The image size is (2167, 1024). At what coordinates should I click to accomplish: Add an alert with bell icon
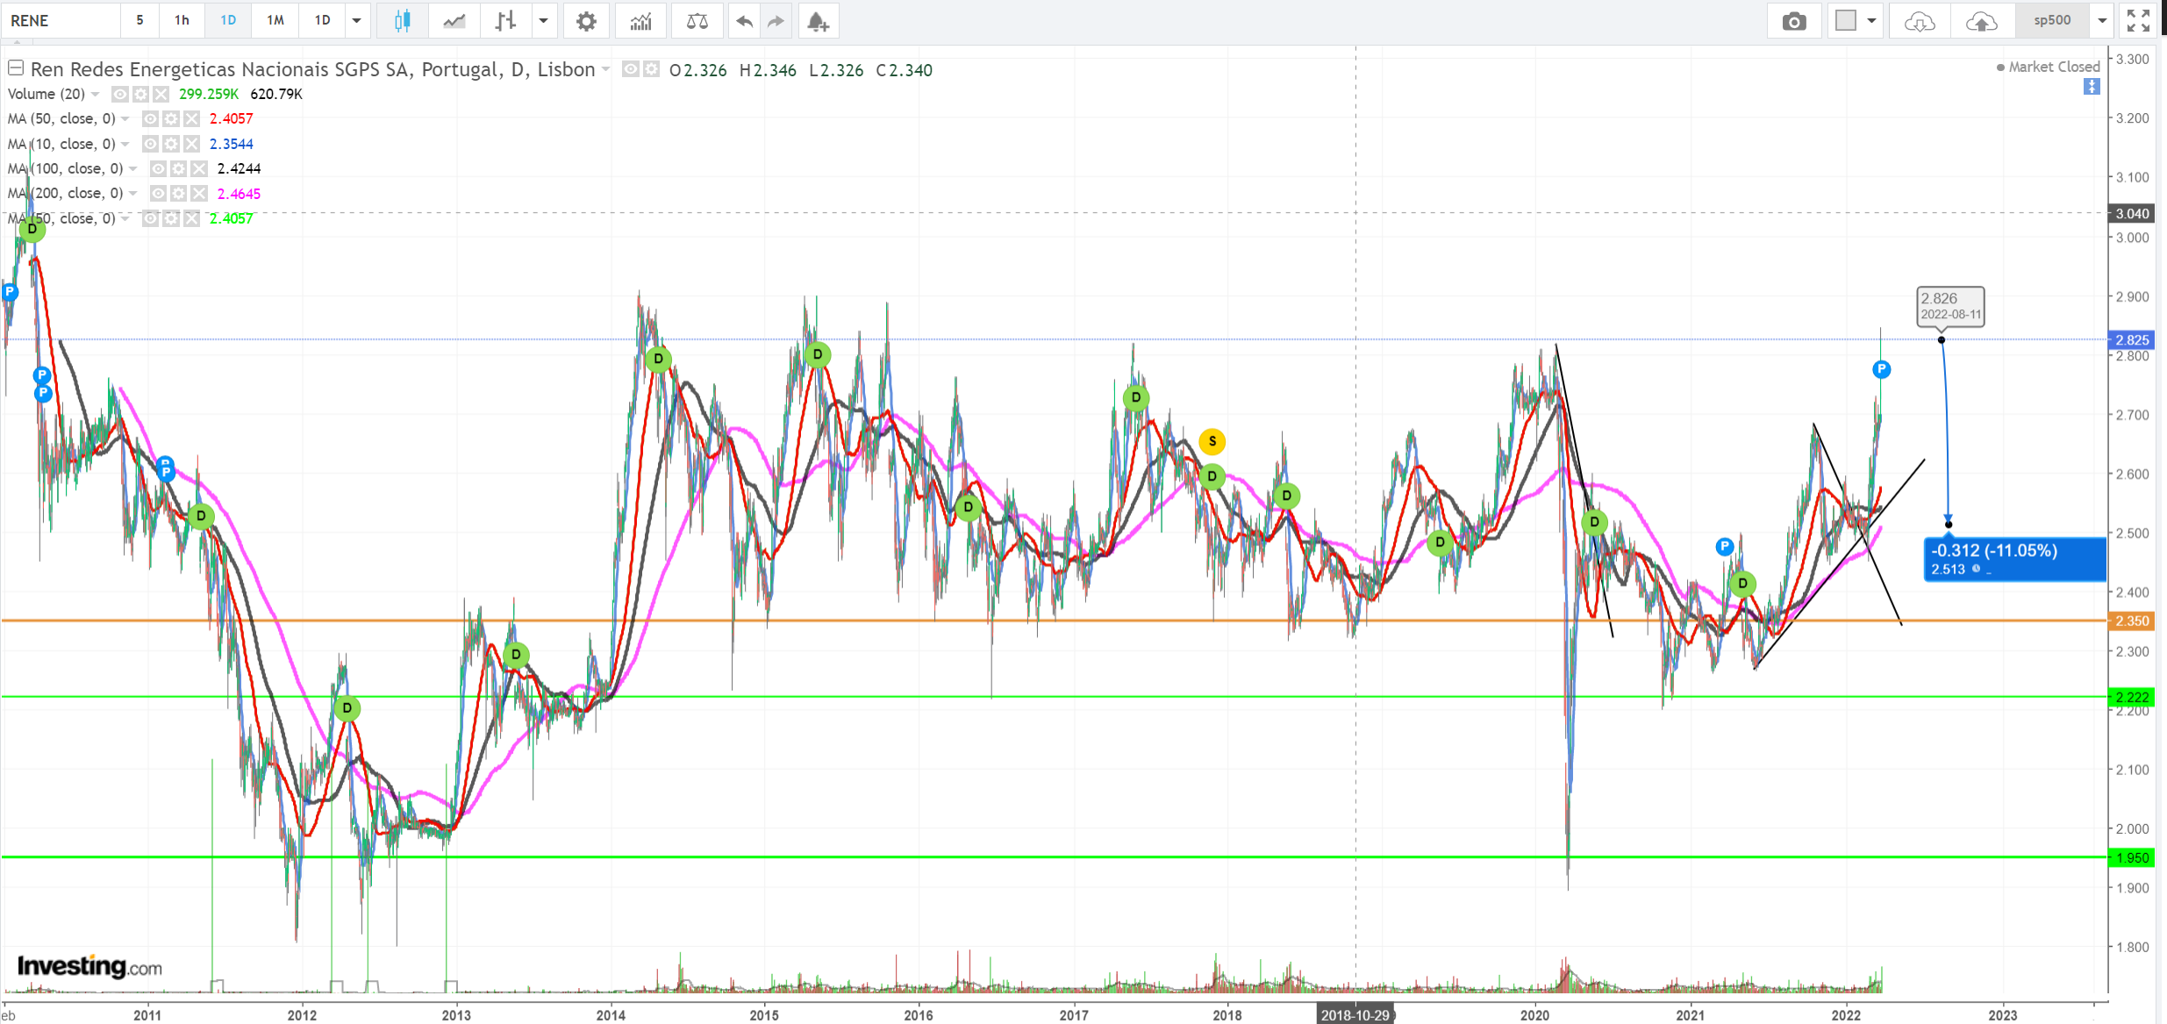818,21
